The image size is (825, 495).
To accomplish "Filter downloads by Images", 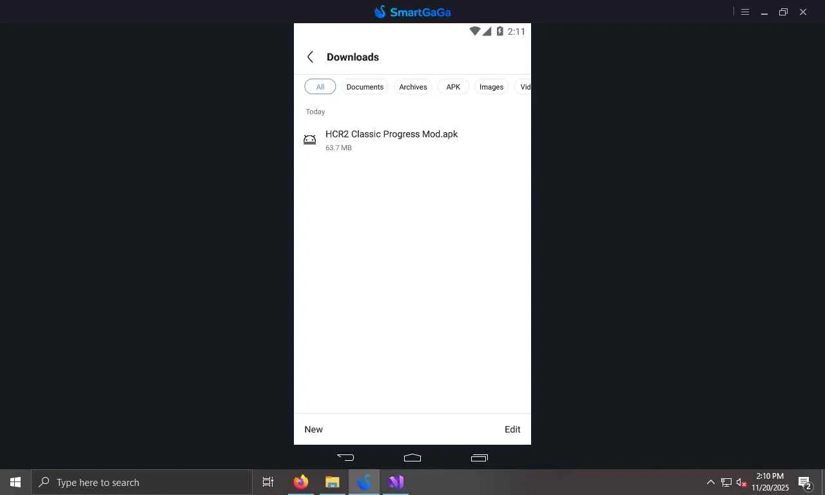I will pyautogui.click(x=491, y=87).
